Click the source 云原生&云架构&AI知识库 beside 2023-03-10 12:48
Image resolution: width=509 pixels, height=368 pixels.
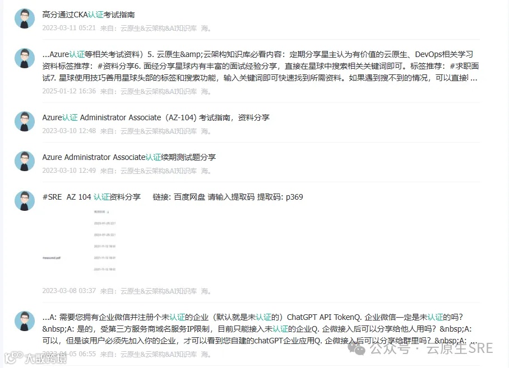coord(159,131)
